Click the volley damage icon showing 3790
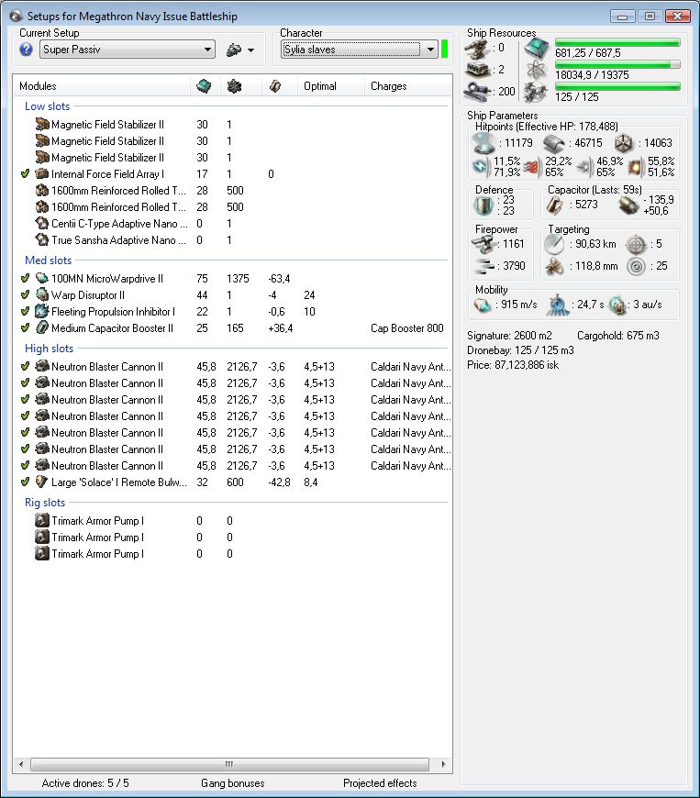 coord(483,266)
